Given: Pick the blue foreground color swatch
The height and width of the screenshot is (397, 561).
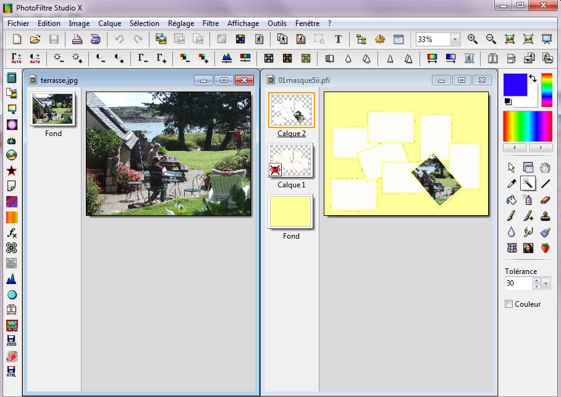Looking at the screenshot, I should tap(515, 85).
